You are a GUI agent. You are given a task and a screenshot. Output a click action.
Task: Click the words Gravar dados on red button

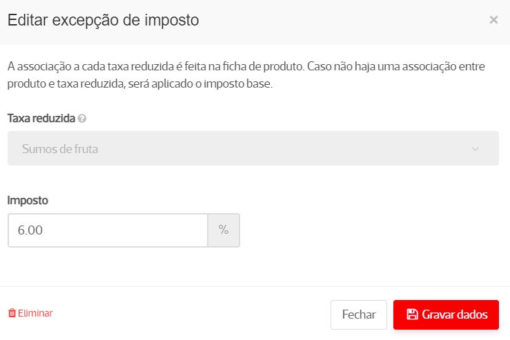(x=455, y=314)
